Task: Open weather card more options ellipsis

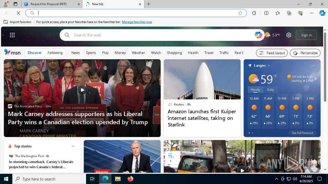Action: click(313, 65)
